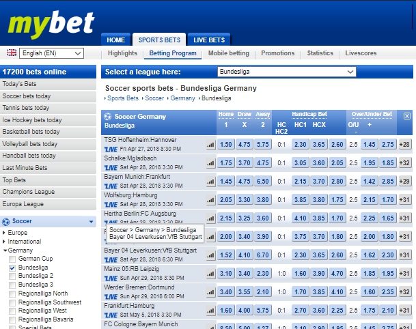Close the Soccer Germany Bundesliga table
Viewport: 416px width, 329px height.
407,116
